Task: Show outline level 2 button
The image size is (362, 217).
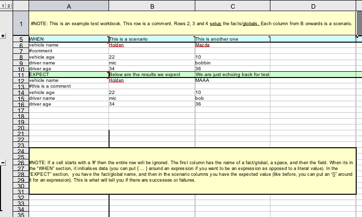Action: 9,6
